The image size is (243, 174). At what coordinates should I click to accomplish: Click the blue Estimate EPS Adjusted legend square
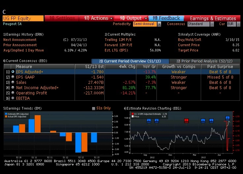pos(6,114)
